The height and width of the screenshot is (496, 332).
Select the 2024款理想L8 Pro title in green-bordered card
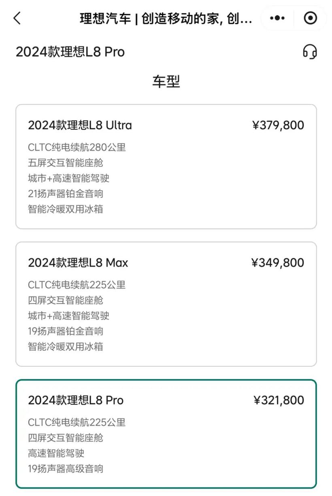click(76, 400)
